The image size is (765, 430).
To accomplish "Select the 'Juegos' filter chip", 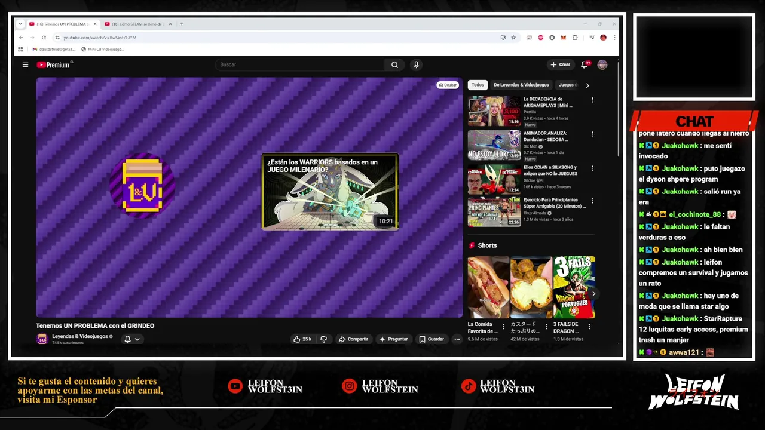I will (x=567, y=85).
